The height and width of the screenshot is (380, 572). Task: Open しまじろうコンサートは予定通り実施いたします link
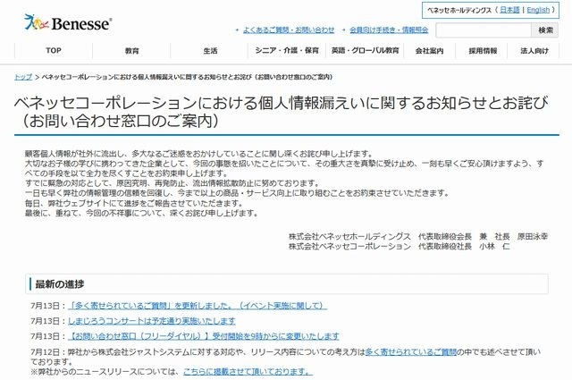(x=151, y=321)
